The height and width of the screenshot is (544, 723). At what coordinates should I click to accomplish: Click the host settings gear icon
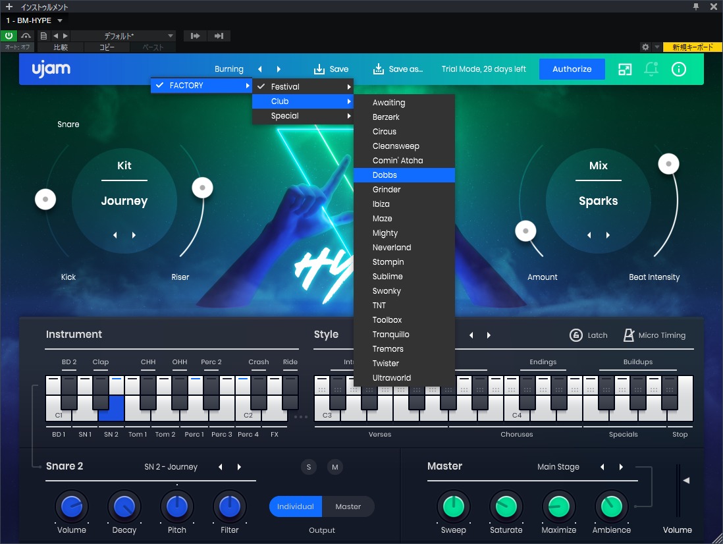point(645,47)
